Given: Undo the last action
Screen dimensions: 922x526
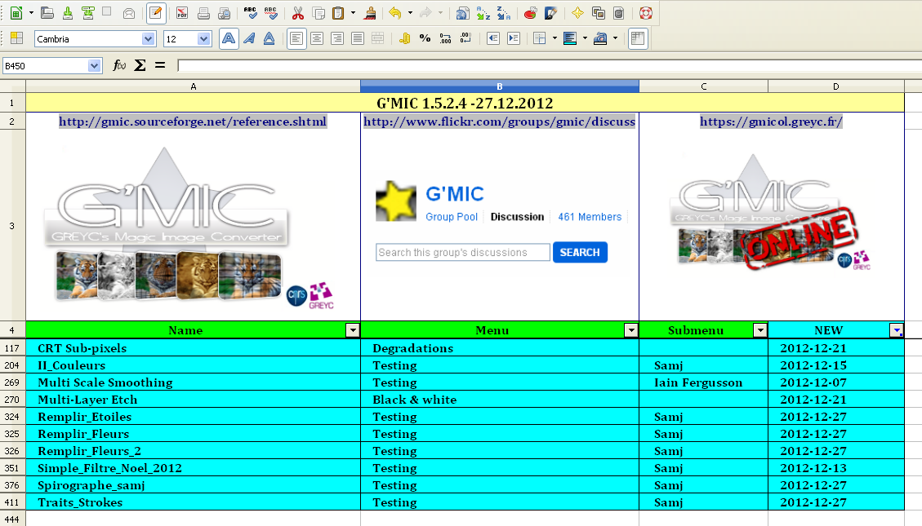Looking at the screenshot, I should [x=395, y=13].
